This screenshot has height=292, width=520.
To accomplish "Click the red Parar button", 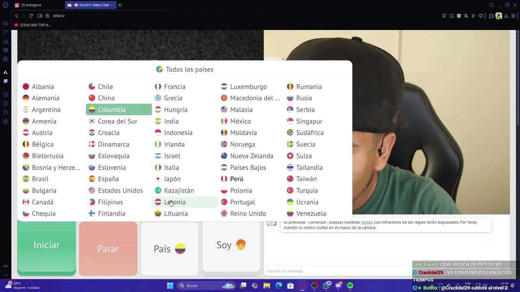I will pos(108,249).
